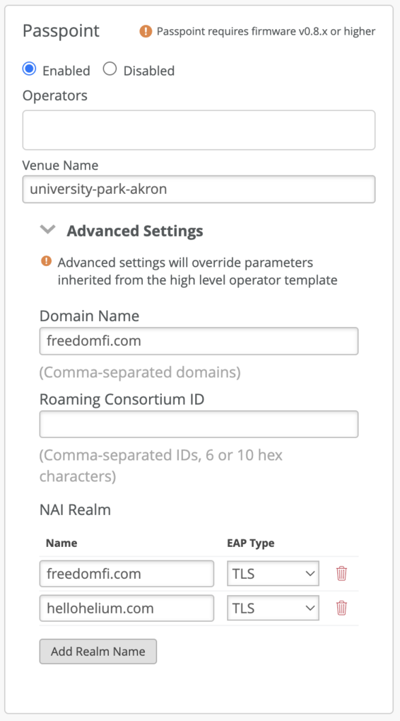400x721 pixels.
Task: Click the Domain Name field
Action: (199, 341)
